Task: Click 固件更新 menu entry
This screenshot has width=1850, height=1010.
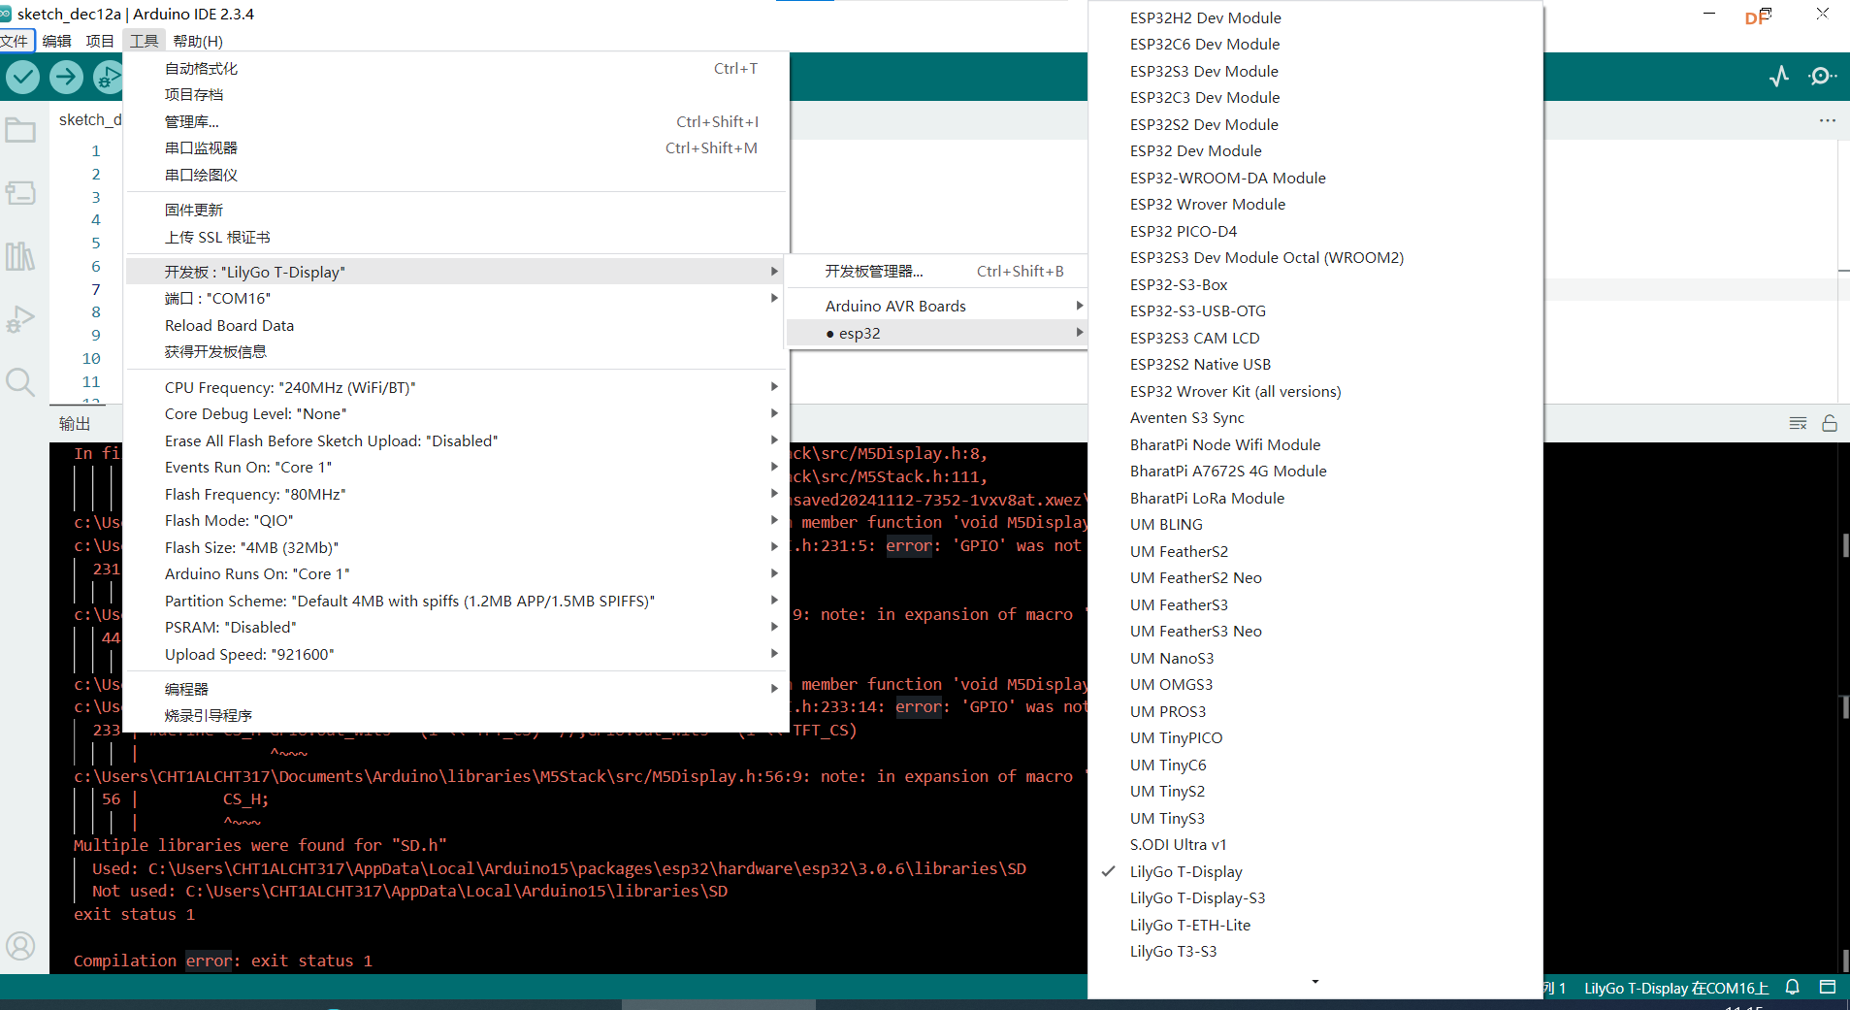Action: tap(456, 210)
